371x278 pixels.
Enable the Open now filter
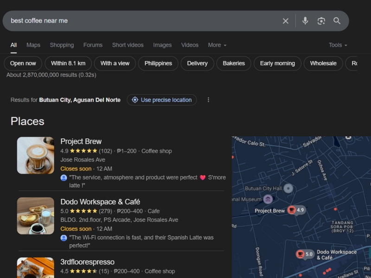23,63
